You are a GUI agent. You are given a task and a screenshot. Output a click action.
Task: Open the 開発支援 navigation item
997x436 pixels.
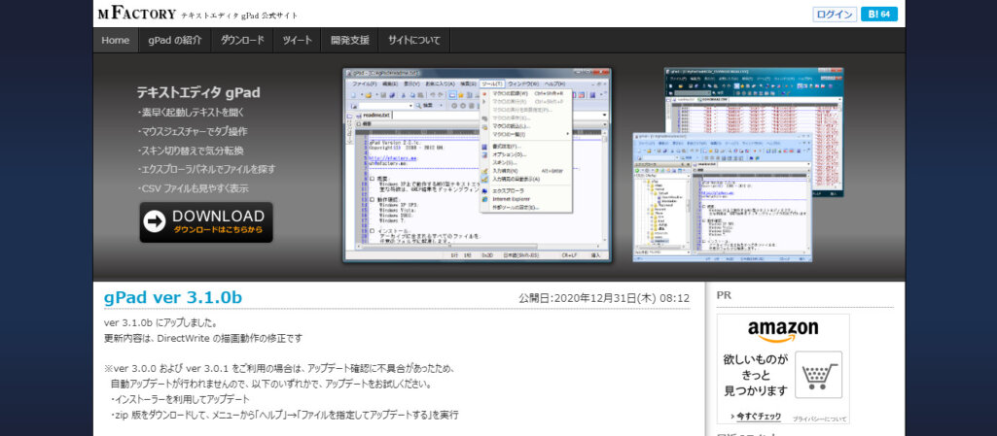click(350, 40)
